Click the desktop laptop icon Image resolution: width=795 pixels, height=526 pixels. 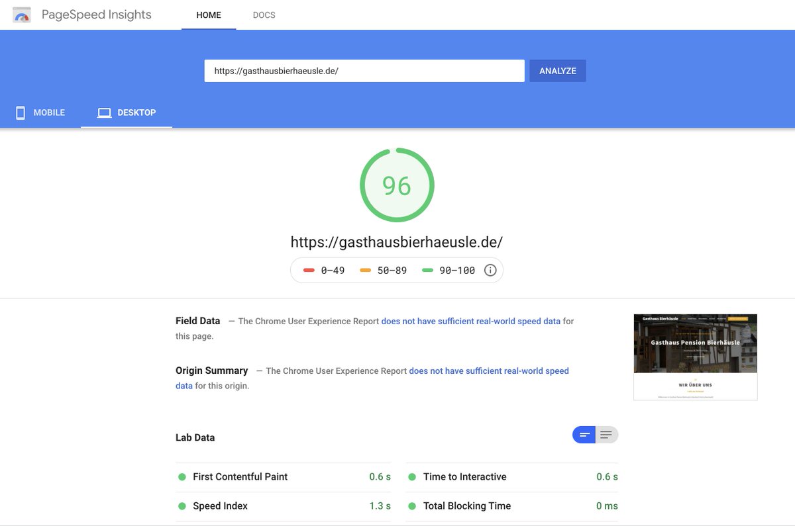(x=104, y=113)
